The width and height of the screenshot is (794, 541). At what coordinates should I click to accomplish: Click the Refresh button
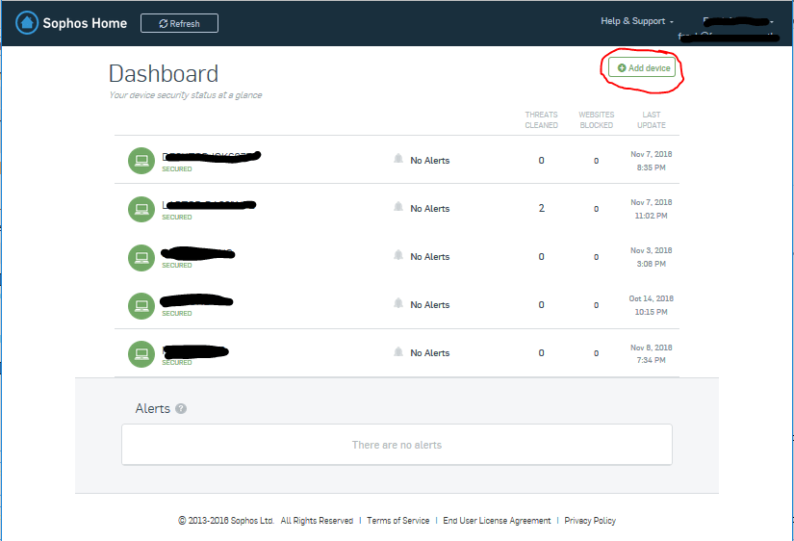point(179,23)
